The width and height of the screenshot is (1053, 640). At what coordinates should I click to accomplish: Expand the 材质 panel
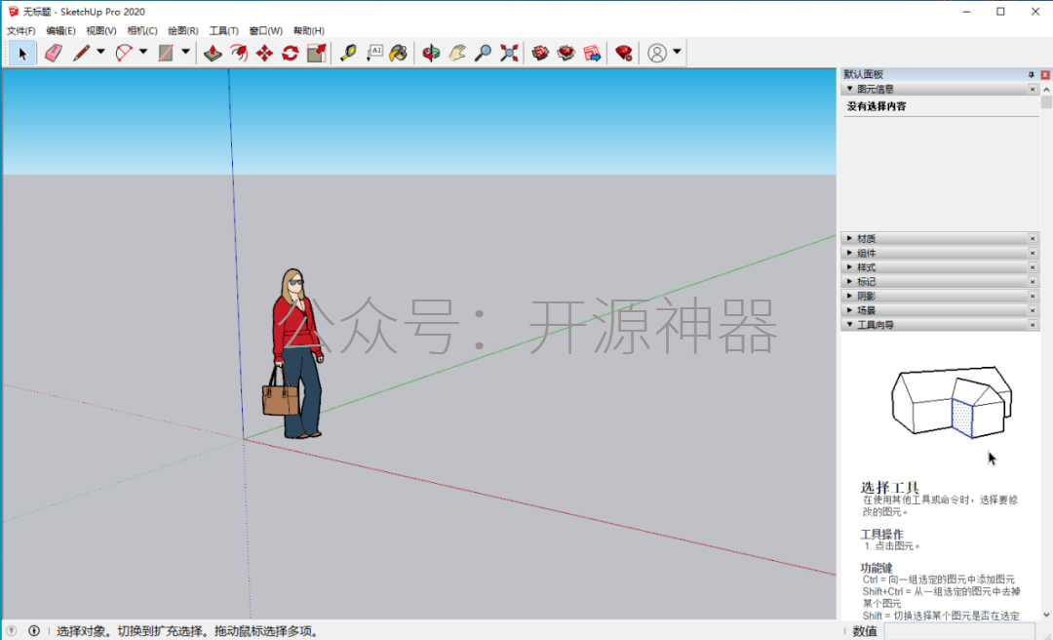click(849, 238)
